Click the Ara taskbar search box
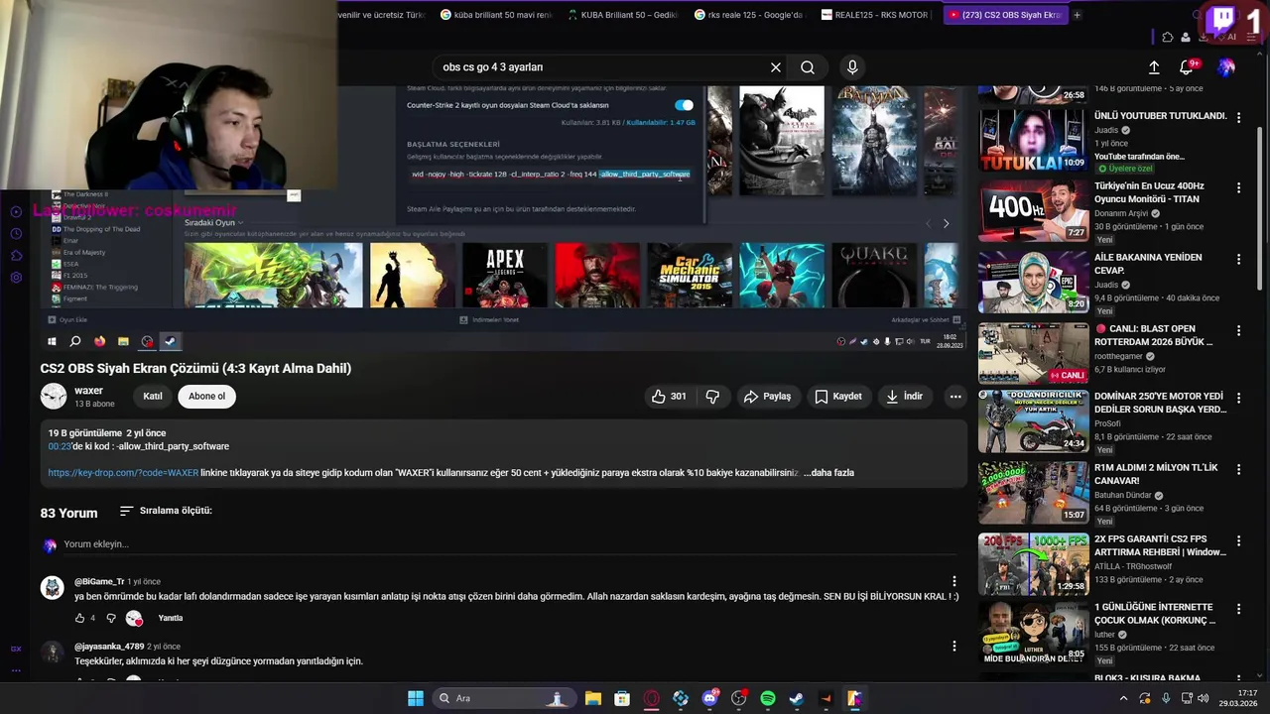Screen dimensions: 1270x714 pyautogui.click(x=504, y=698)
